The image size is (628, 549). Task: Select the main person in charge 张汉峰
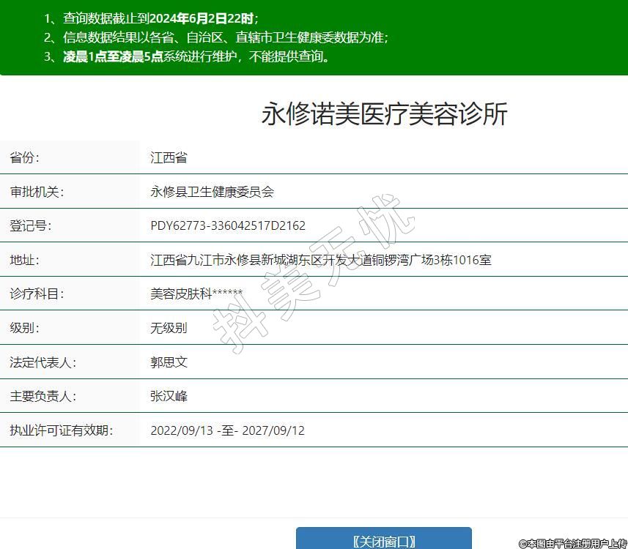(x=169, y=396)
